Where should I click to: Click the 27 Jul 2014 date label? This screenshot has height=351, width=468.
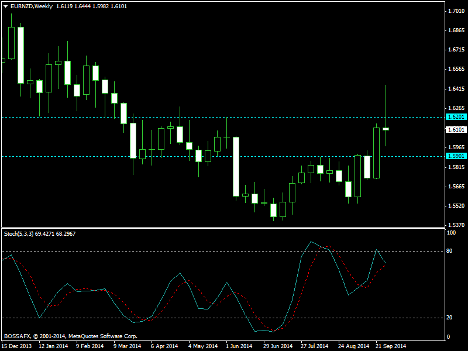point(315,346)
